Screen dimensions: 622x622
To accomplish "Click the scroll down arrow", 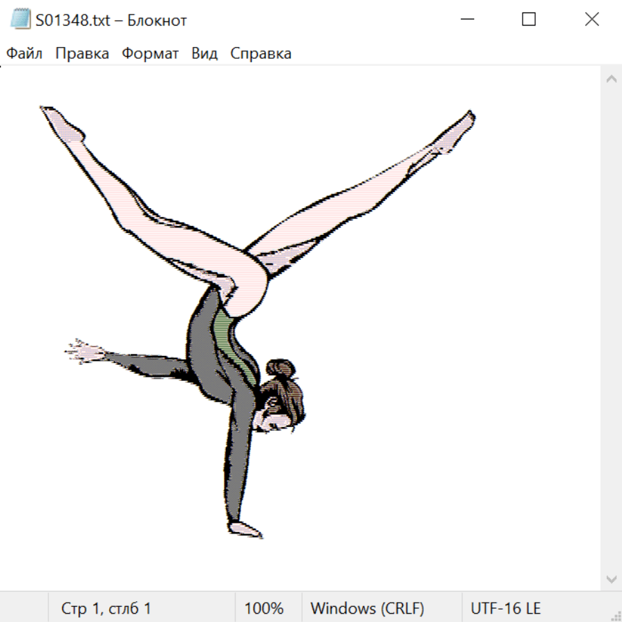I will (x=611, y=578).
